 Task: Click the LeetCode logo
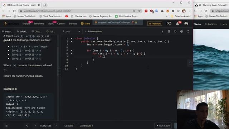[x=11, y=24]
